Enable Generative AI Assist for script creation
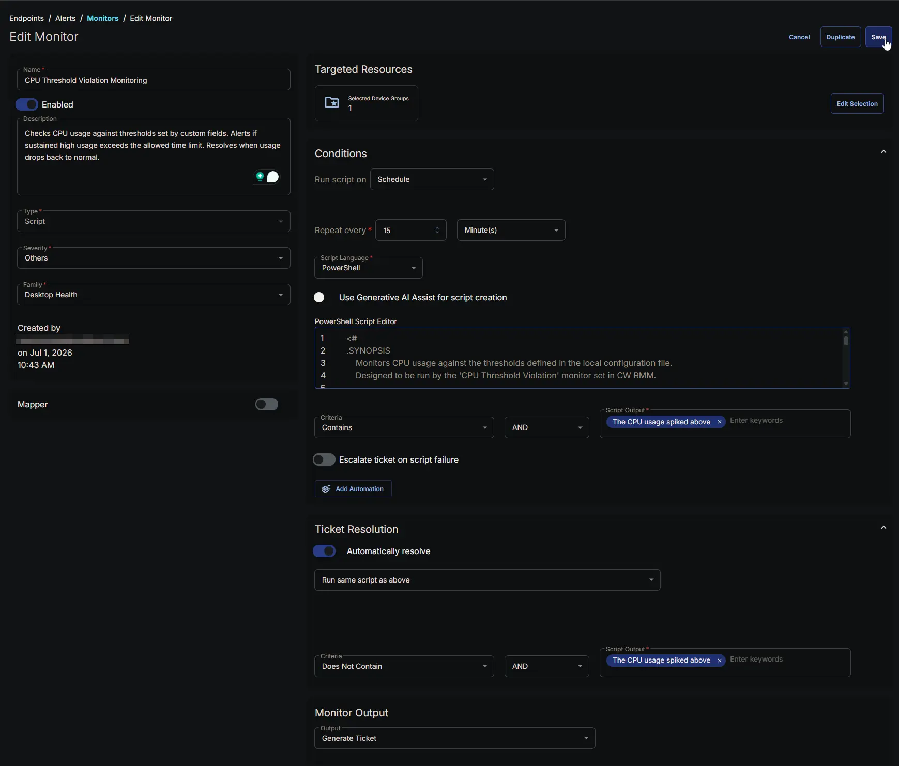Screen dimensions: 899x766 click(319, 297)
